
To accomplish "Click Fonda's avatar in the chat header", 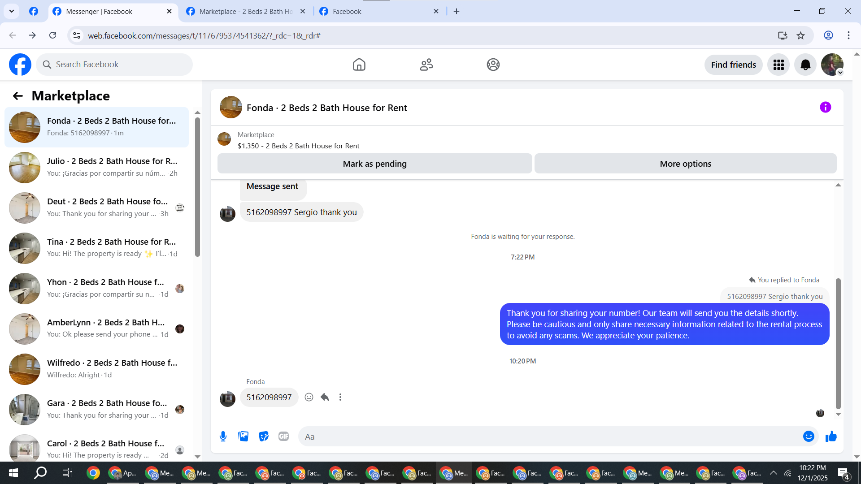I will [x=230, y=107].
